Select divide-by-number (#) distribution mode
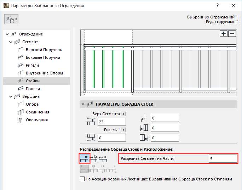The image size is (242, 190). coord(85,158)
